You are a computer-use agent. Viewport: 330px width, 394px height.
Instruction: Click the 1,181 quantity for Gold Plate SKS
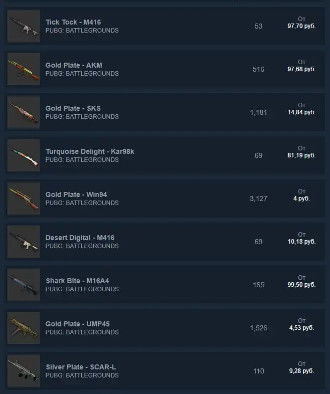click(258, 112)
